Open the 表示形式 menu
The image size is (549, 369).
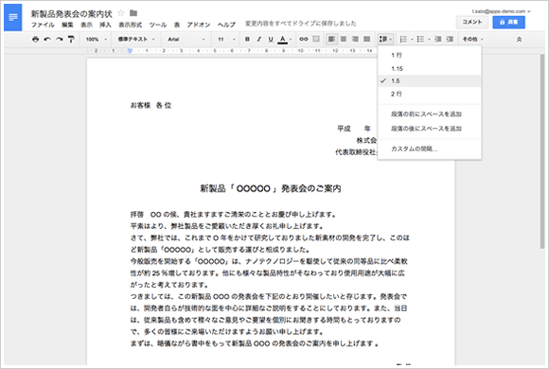click(x=131, y=25)
